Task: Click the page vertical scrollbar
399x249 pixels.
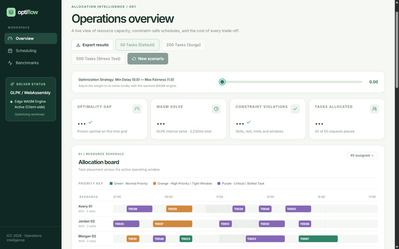Action: coord(397,50)
